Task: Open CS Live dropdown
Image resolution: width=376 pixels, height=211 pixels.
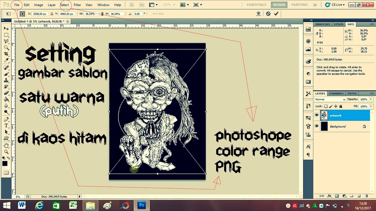Action: (x=335, y=5)
